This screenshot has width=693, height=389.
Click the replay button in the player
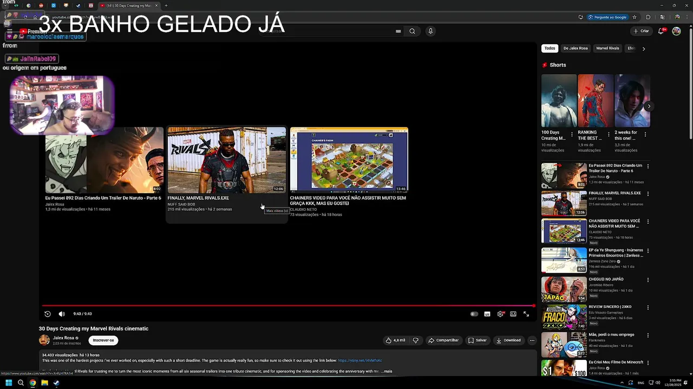(x=48, y=314)
